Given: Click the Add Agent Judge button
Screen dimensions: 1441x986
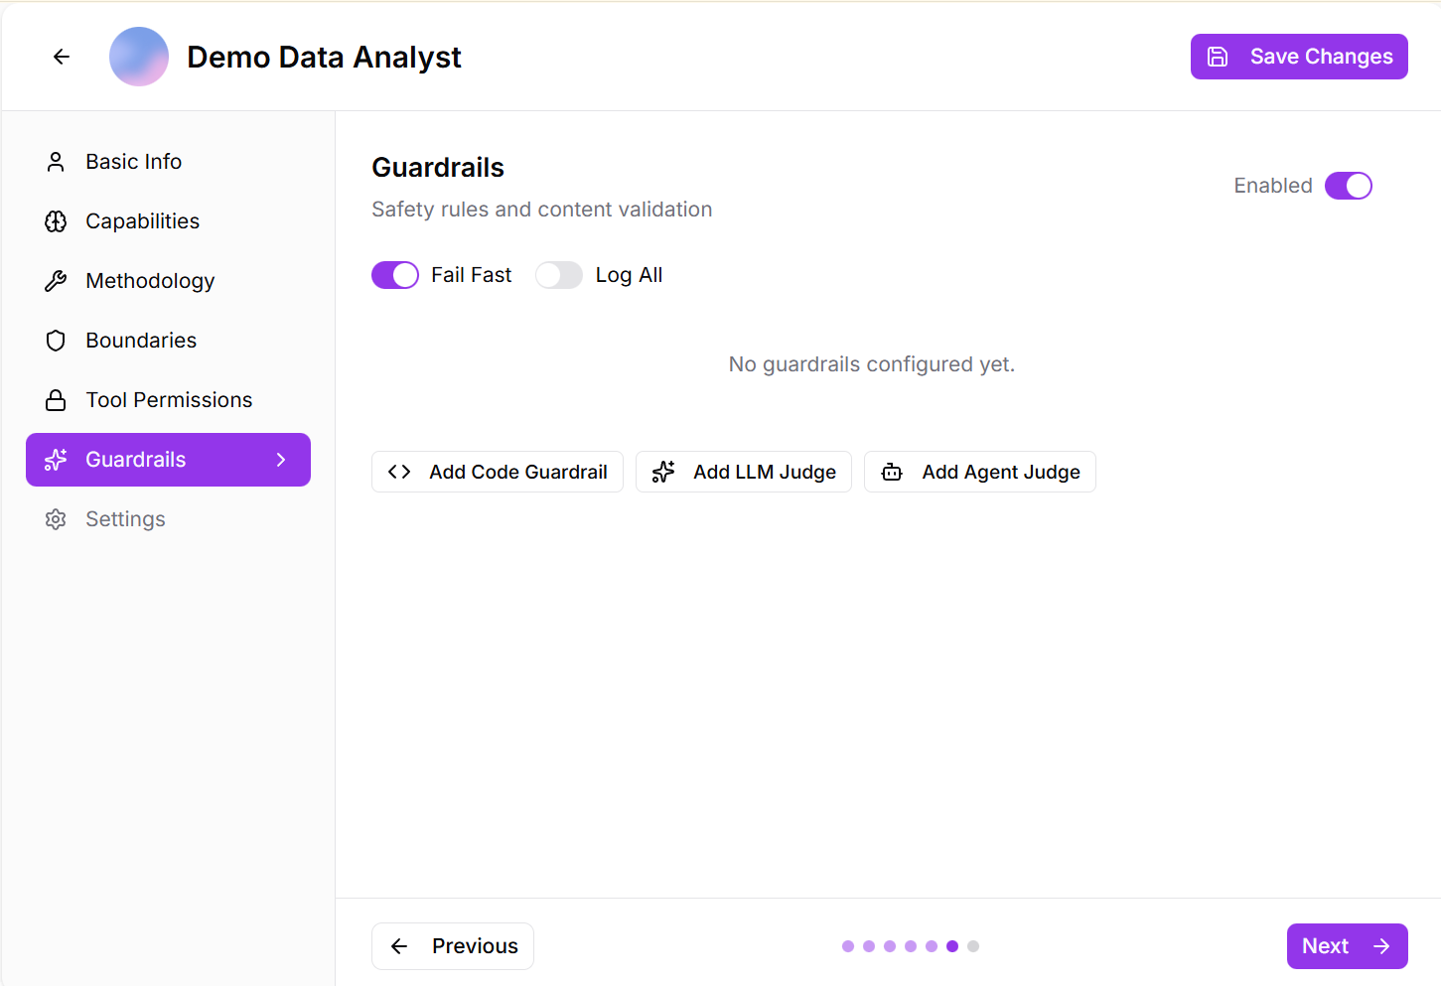Looking at the screenshot, I should point(980,472).
